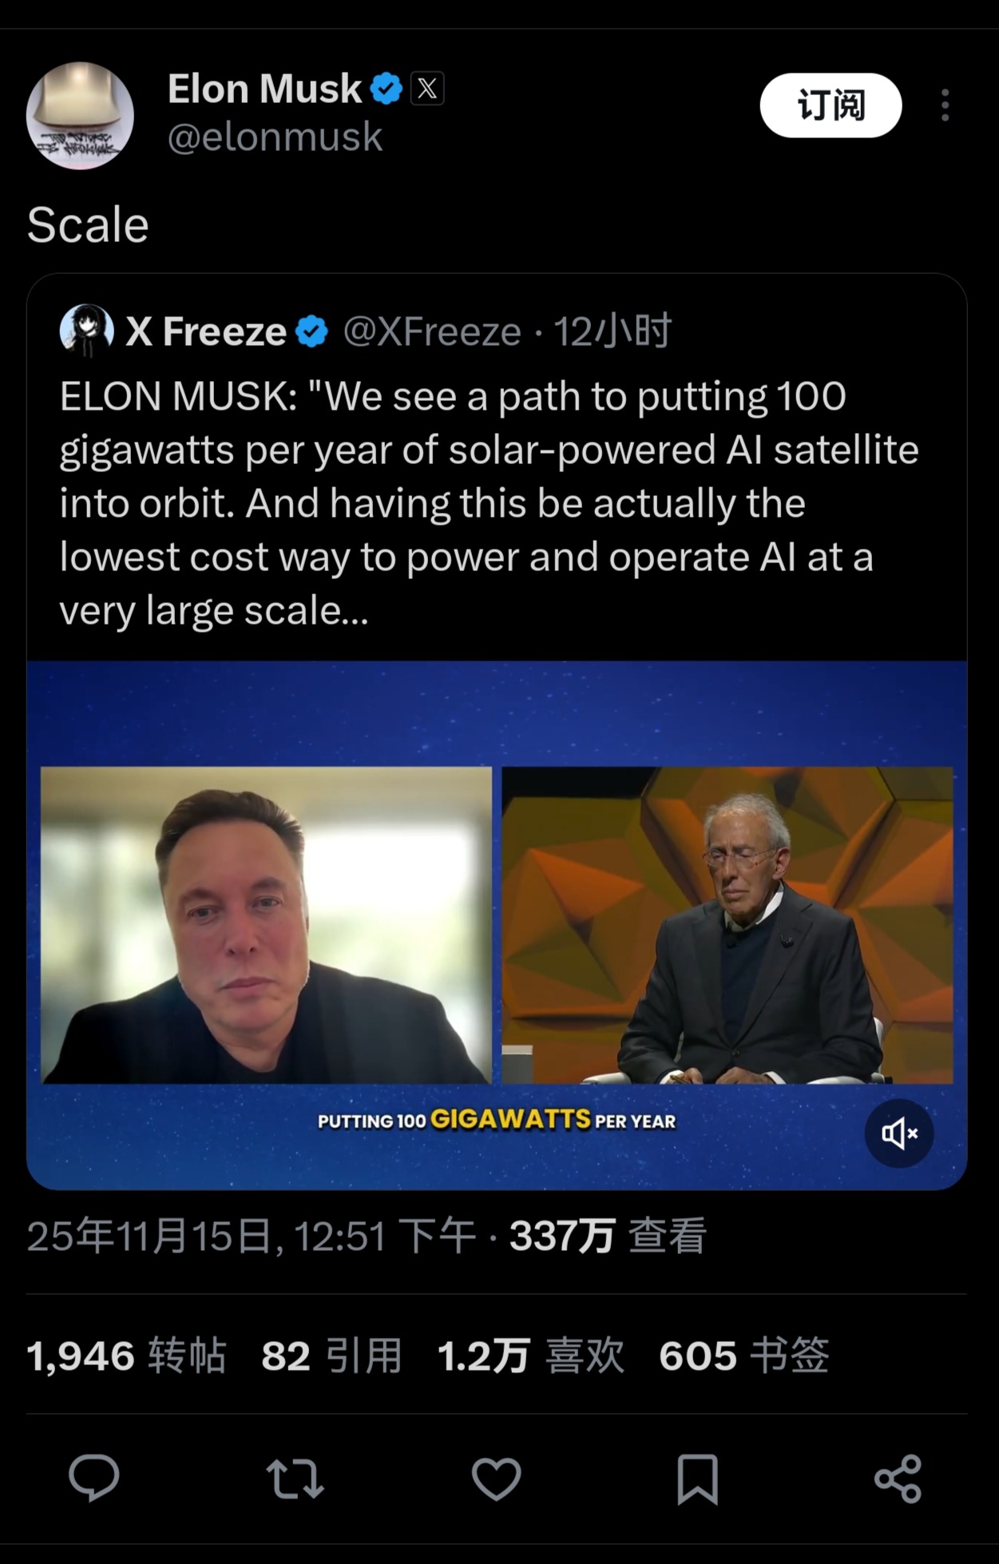Open the @elonmusk handle link
Image resolution: width=999 pixels, height=1564 pixels.
tap(275, 137)
